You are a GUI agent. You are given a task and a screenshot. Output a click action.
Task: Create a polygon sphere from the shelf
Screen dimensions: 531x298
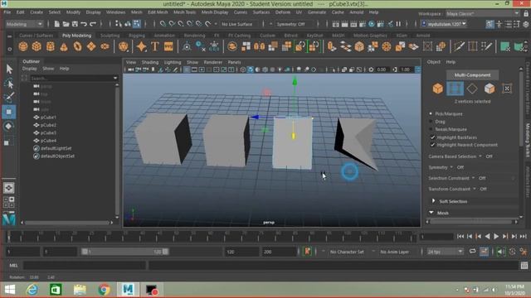pyautogui.click(x=23, y=46)
